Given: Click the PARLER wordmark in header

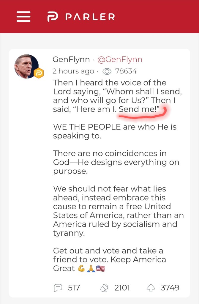Looking at the screenshot, I should coord(90,17).
